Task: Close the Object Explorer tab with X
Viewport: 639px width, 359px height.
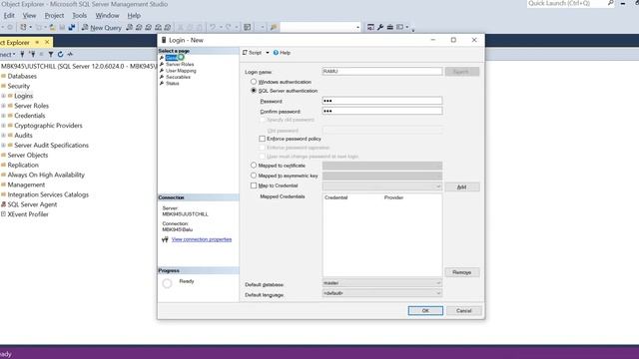Action: pos(47,42)
